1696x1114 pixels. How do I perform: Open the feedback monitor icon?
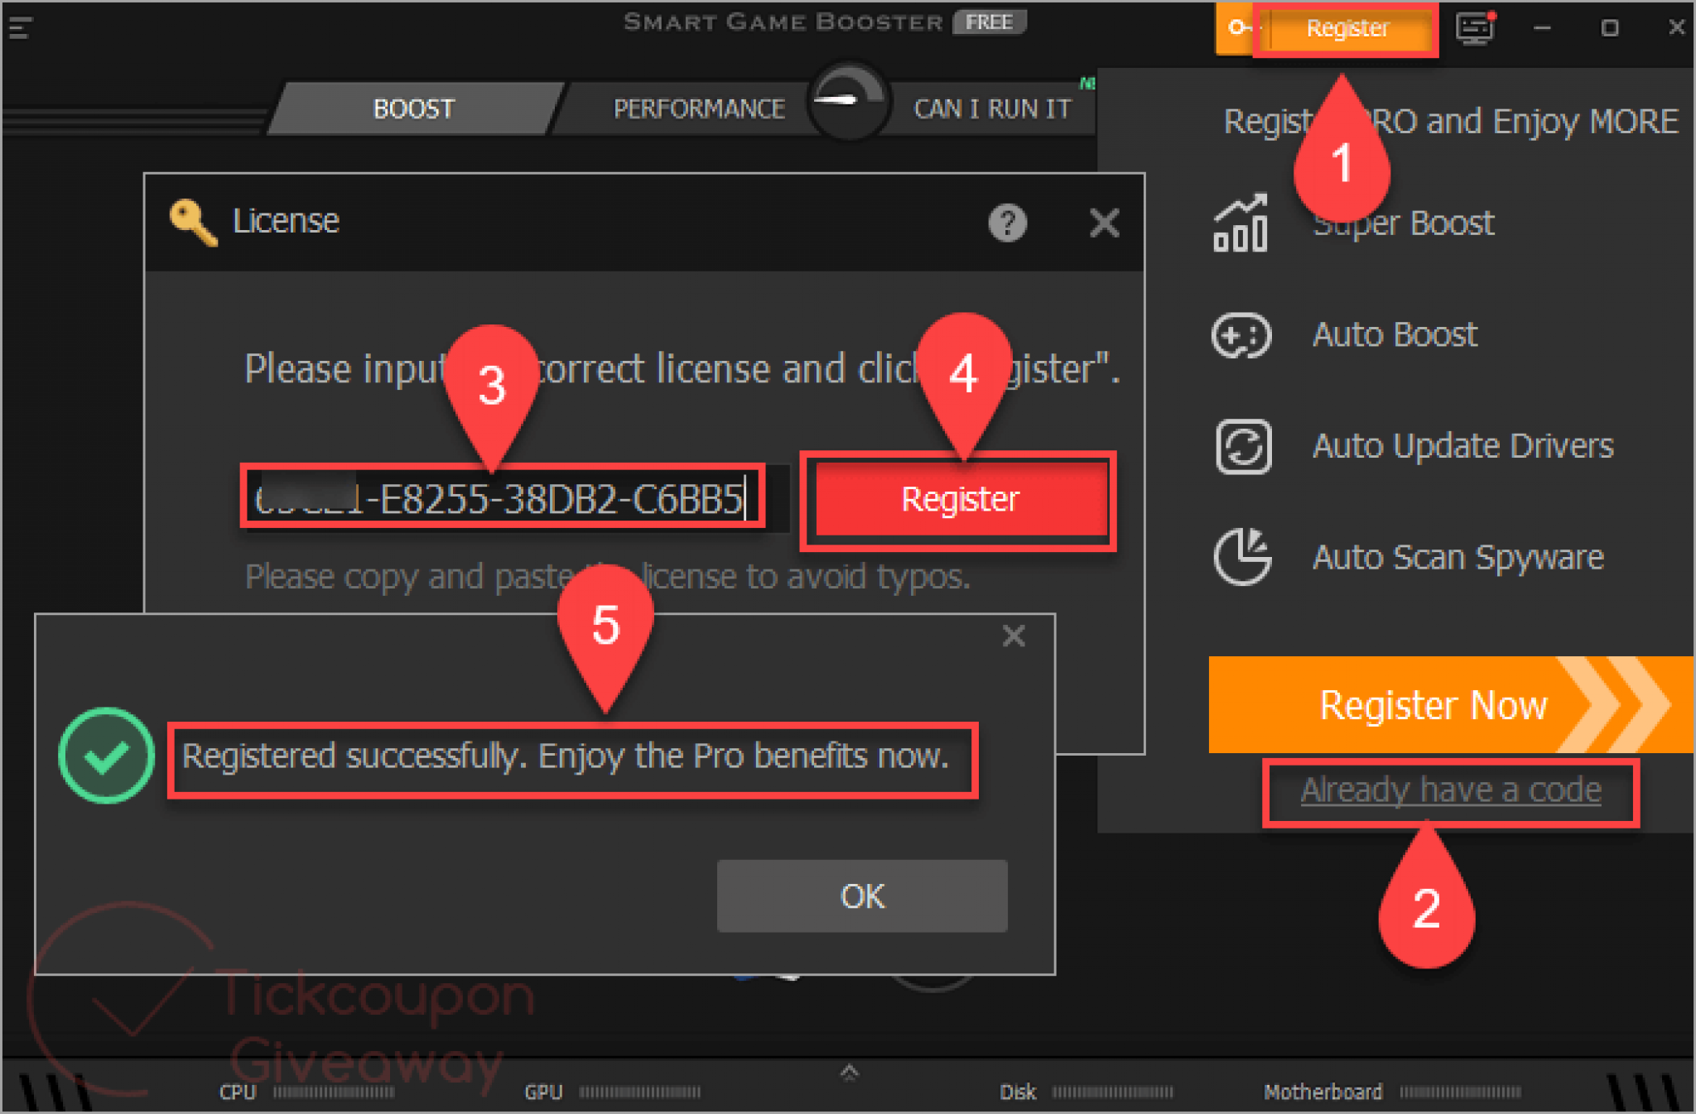(x=1476, y=29)
